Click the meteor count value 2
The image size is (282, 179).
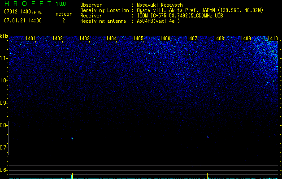[x=64, y=21]
